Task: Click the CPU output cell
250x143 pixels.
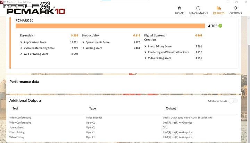Action: 165,127
